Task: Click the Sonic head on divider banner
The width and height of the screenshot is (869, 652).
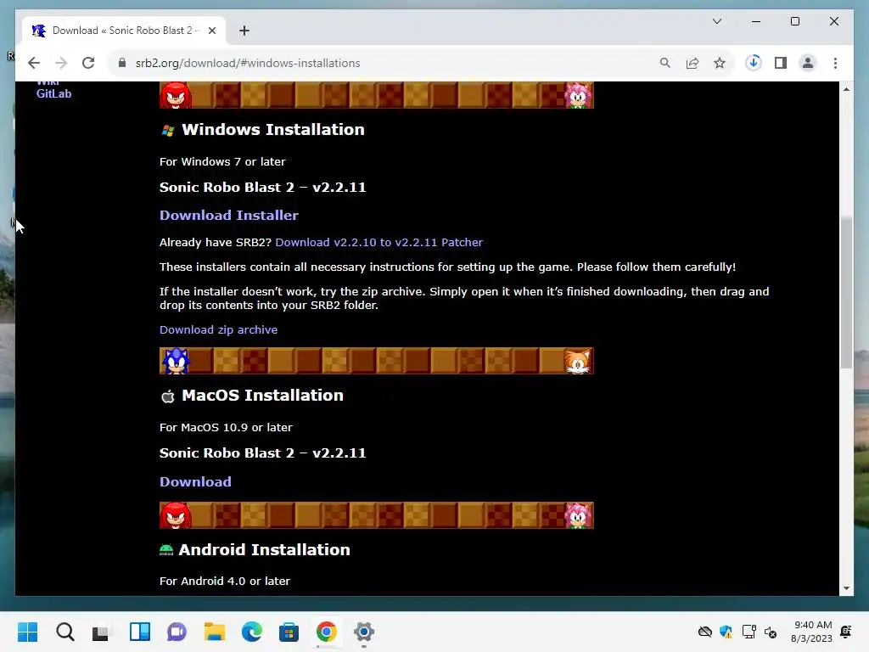Action: coord(177,361)
